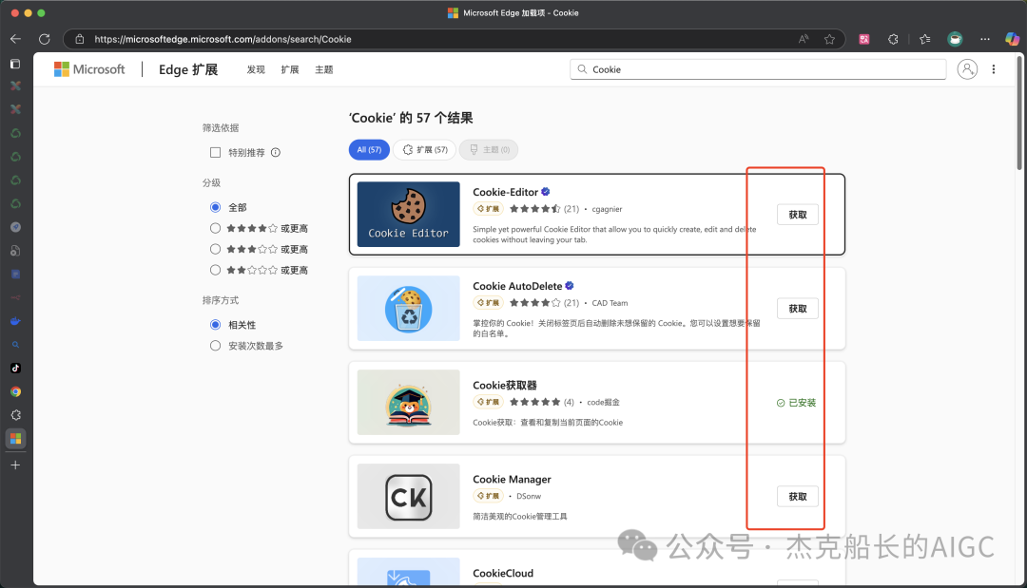Screen dimensions: 1027x588
Task: Open the 扩展 navigation tab
Action: point(290,69)
